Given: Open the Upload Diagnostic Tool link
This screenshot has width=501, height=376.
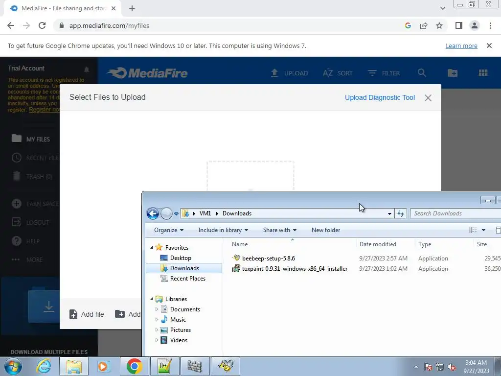Looking at the screenshot, I should click(x=380, y=97).
